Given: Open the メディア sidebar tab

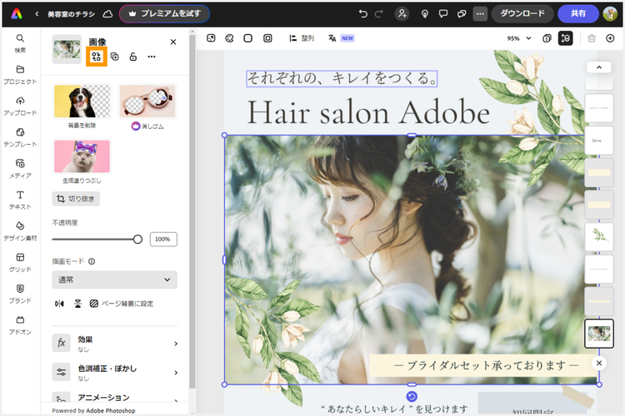Looking at the screenshot, I should (20, 169).
